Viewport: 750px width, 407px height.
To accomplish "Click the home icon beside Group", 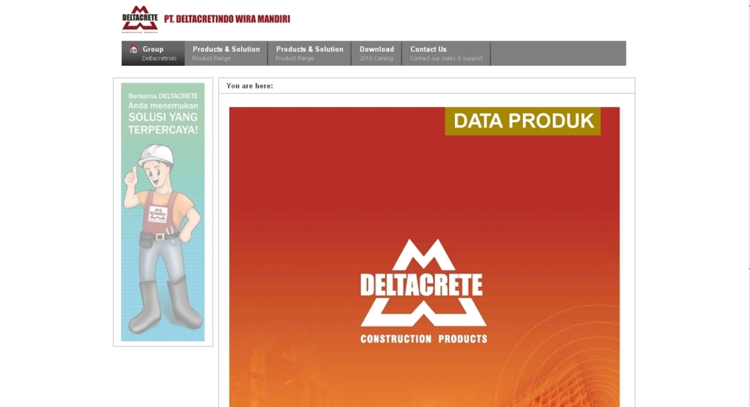I will point(133,50).
